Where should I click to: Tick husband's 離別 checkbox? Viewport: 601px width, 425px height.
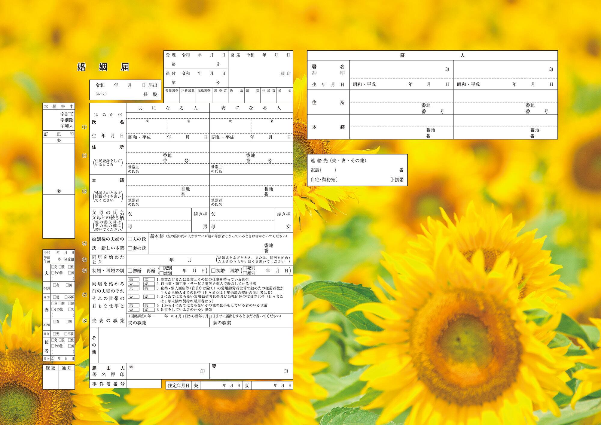click(x=162, y=273)
